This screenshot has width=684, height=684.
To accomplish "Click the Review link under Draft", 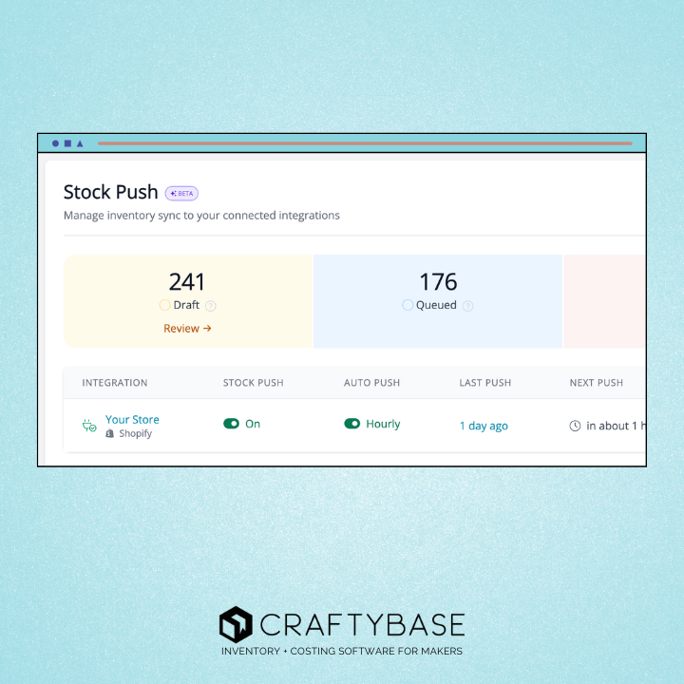I will [x=187, y=329].
